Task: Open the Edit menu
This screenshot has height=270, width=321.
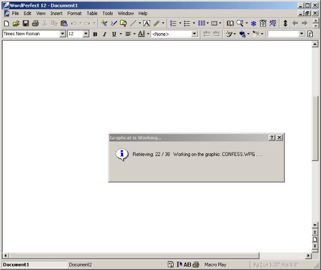Action: pos(27,13)
